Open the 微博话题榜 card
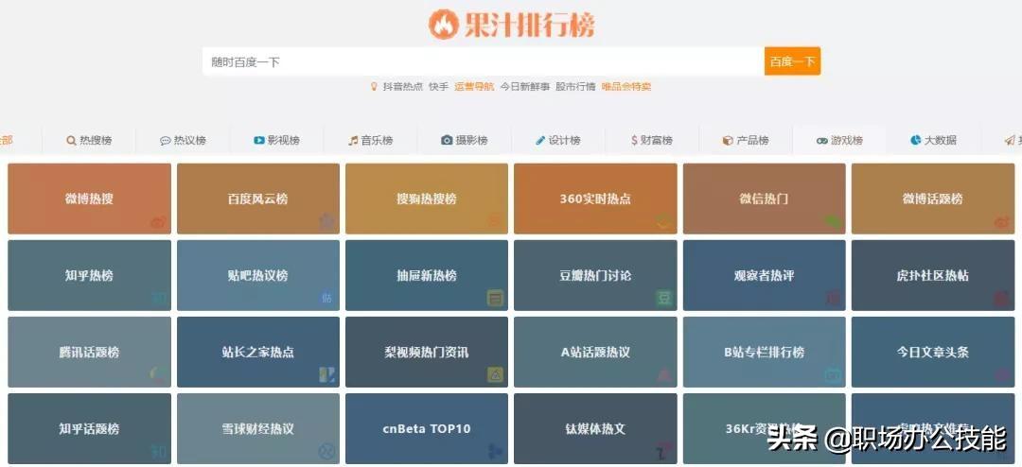Viewport: 1022px width, 467px height. click(933, 199)
